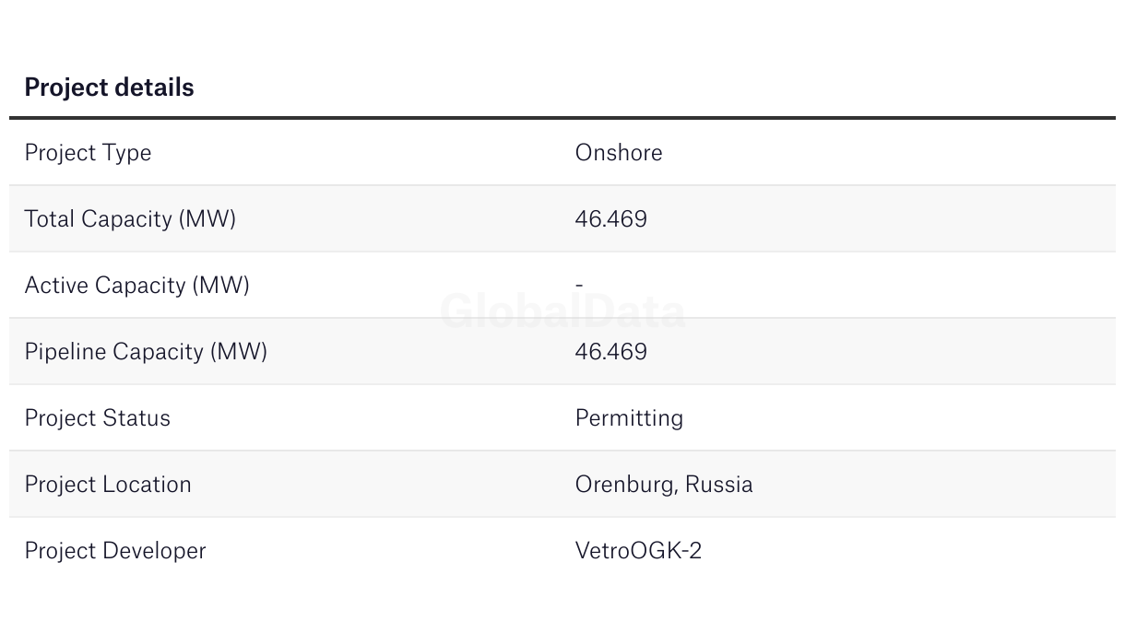The image size is (1125, 621).
Task: Select the VetroOGK-2 developer name
Action: coord(638,550)
